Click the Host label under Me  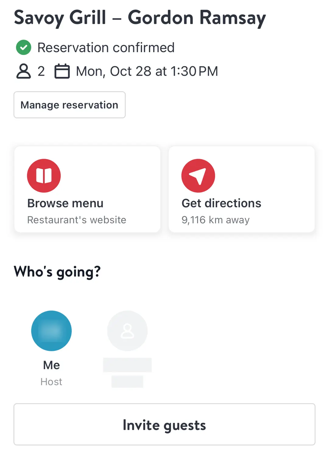coord(51,382)
